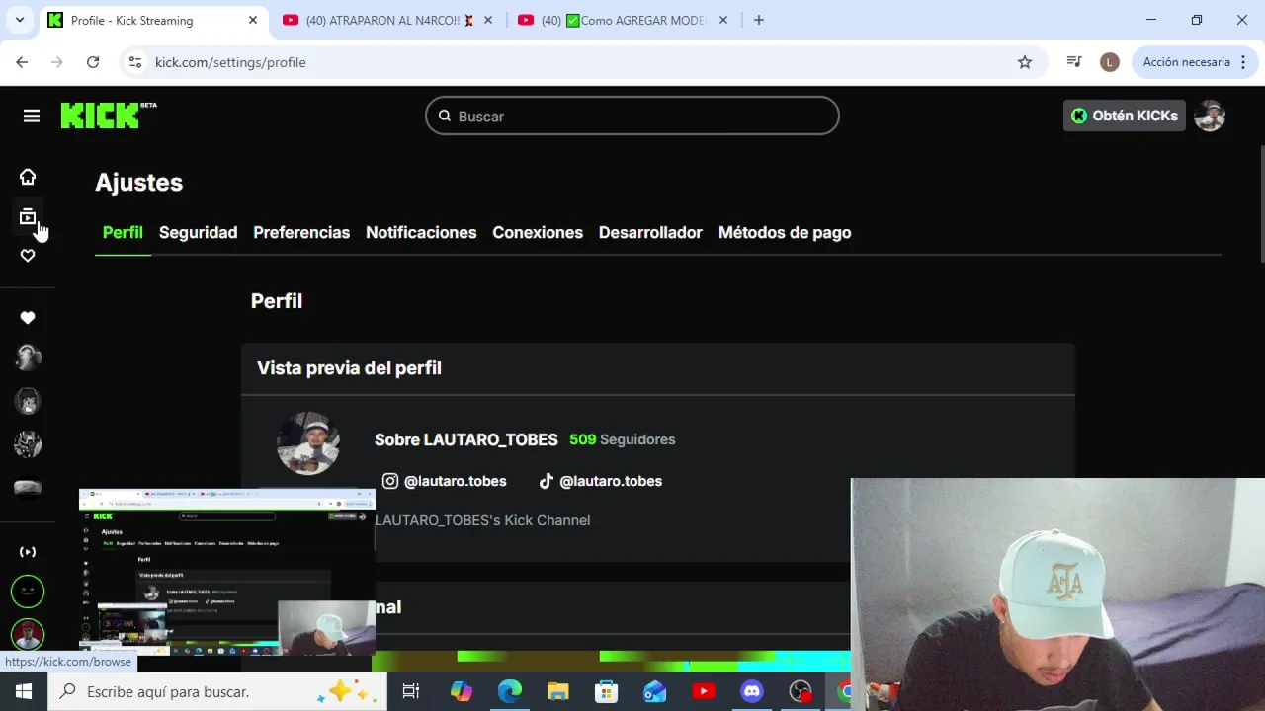1265x711 pixels.
Task: Open Microsoft Edge from taskbar
Action: [x=510, y=691]
